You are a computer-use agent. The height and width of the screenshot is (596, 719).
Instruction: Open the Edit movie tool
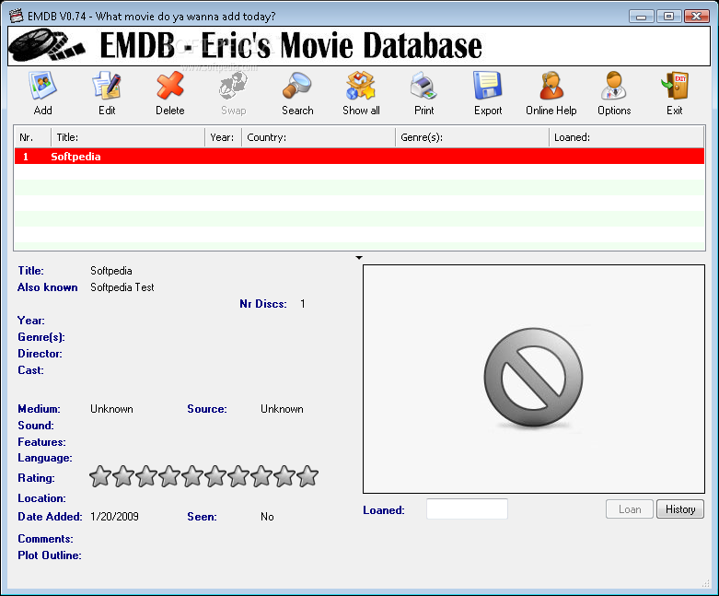[107, 86]
